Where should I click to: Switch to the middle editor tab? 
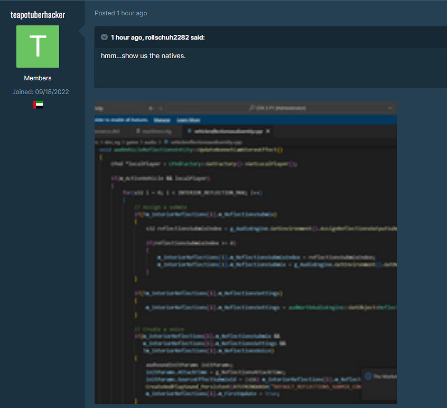[x=155, y=131]
